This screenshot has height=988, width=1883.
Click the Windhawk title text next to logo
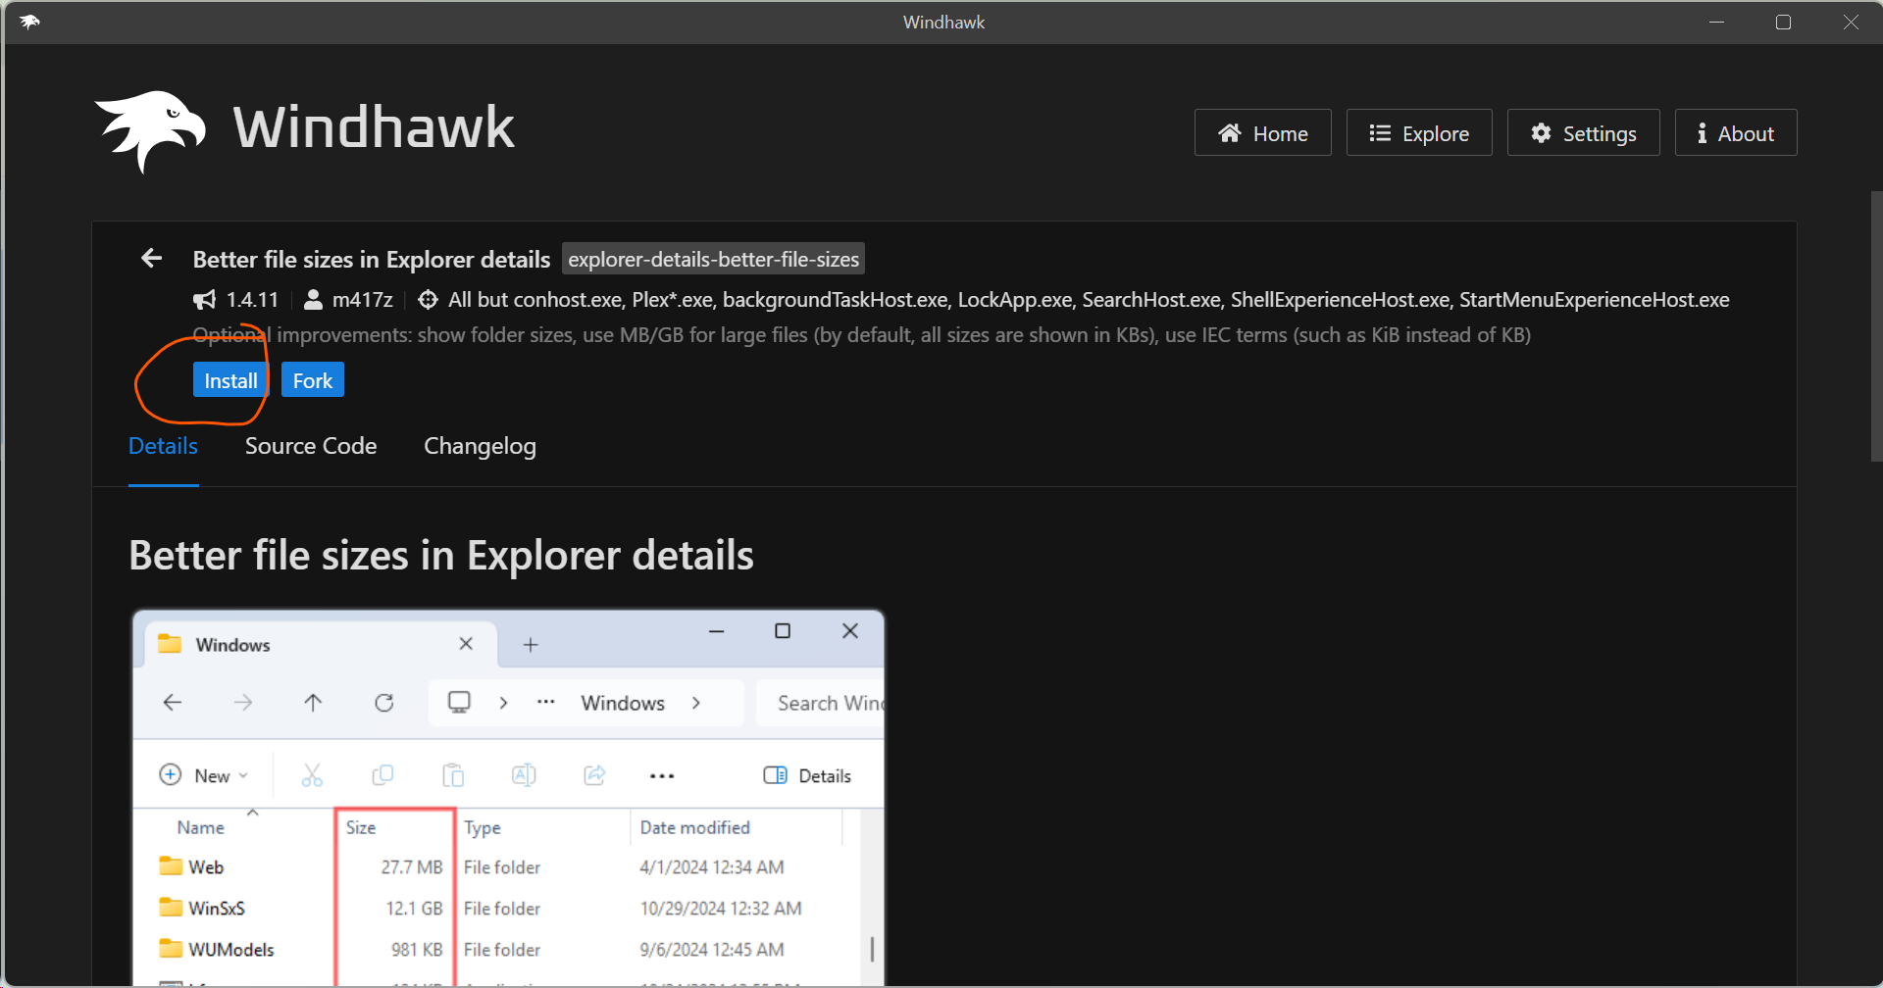[x=374, y=127]
